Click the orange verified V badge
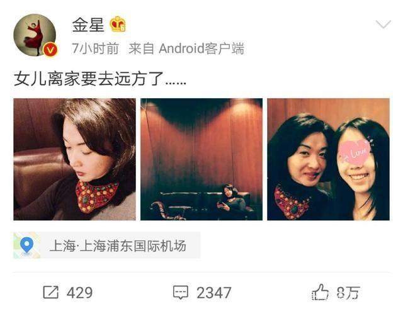 (50, 50)
